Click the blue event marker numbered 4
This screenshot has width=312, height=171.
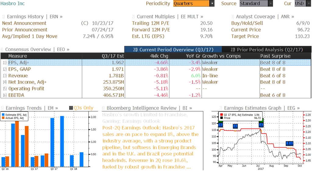pyautogui.click(x=261, y=125)
